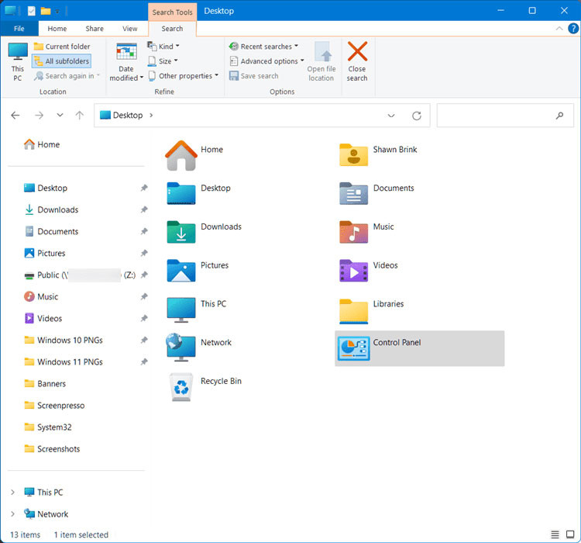Open the Public (Z:) network drive
581x543 pixels.
point(80,275)
